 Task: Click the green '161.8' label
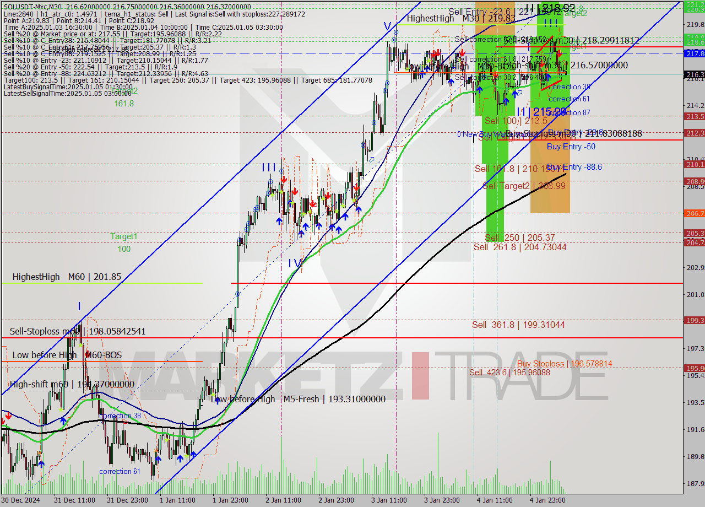[124, 103]
